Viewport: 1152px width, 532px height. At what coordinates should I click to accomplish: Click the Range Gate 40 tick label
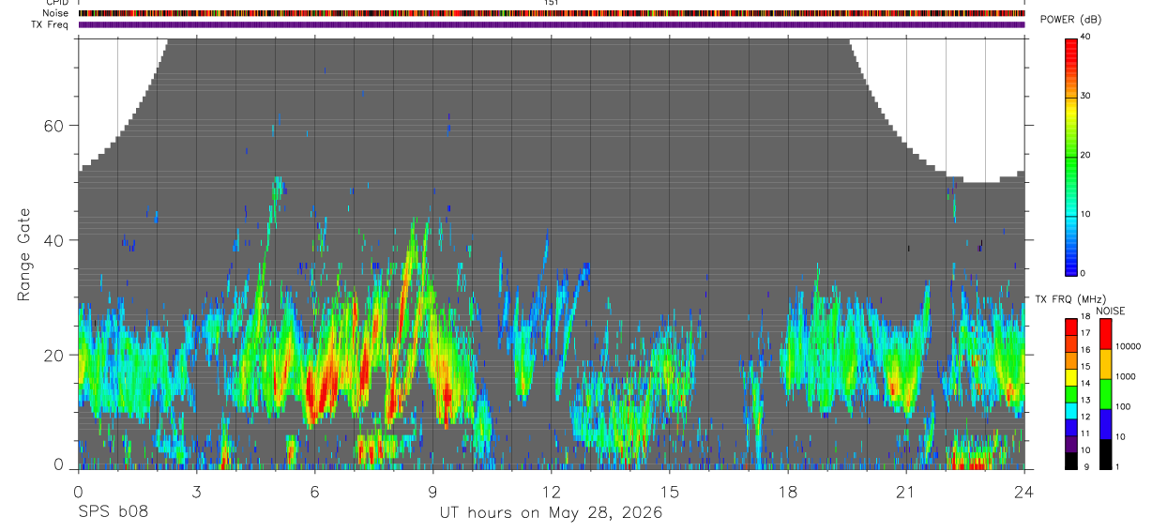point(58,240)
